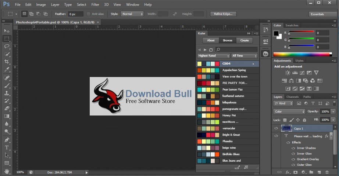
Task: Create a new group with folder icon
Action: pos(311,172)
